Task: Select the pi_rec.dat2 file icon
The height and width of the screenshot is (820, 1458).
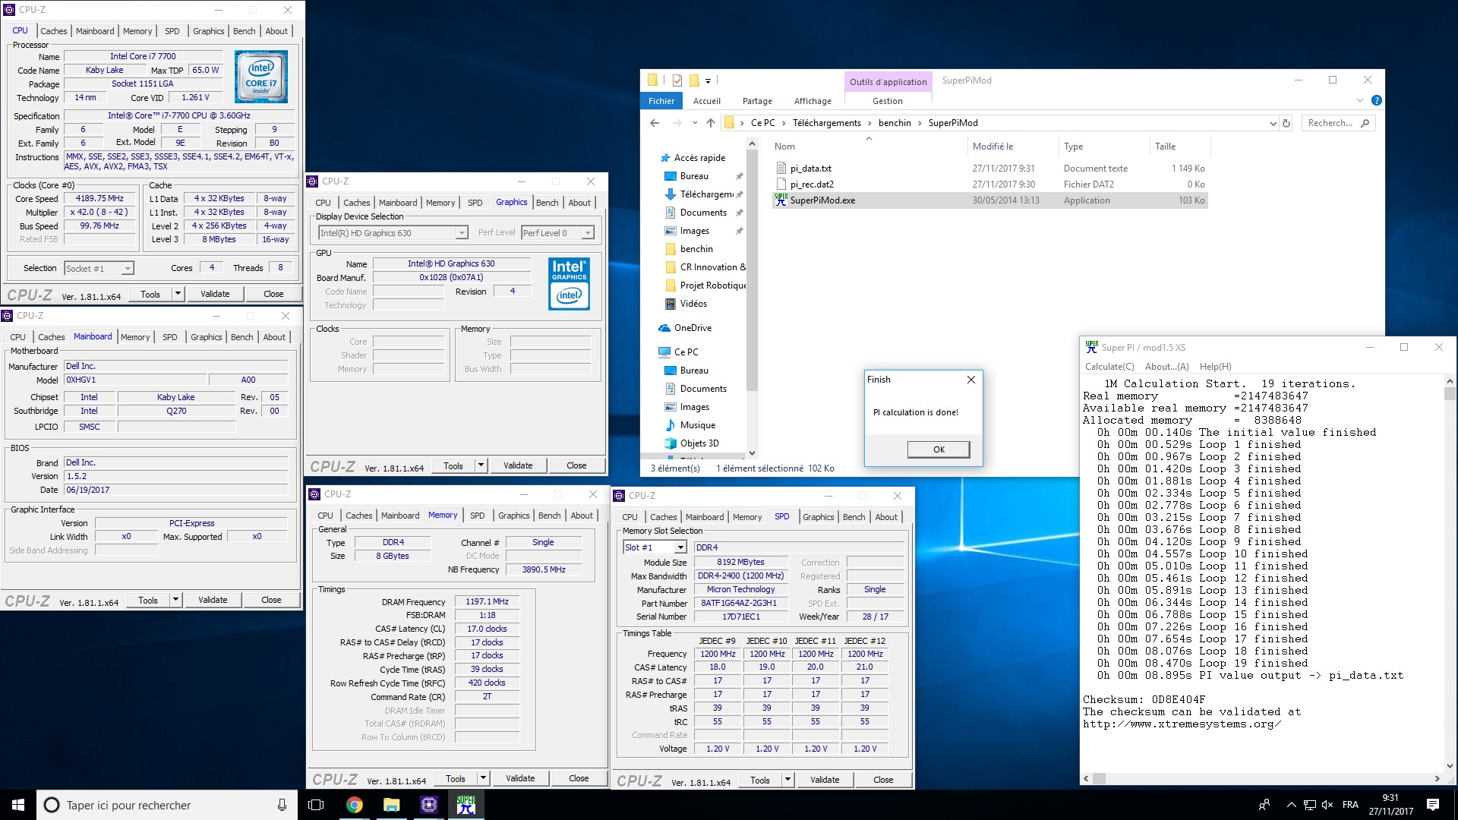Action: pos(781,184)
